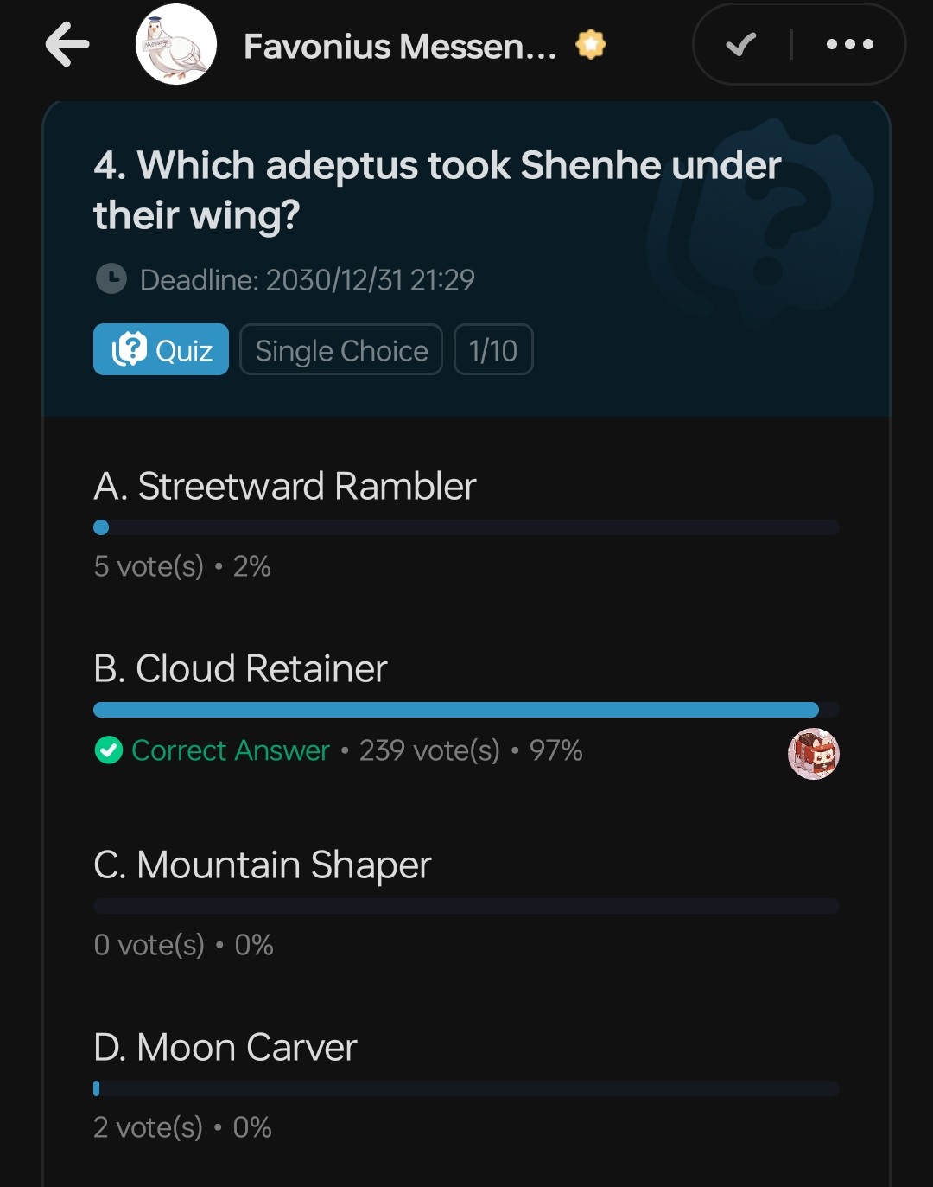This screenshot has height=1187, width=933.
Task: Click the verified badge beside the group name
Action: tap(590, 44)
